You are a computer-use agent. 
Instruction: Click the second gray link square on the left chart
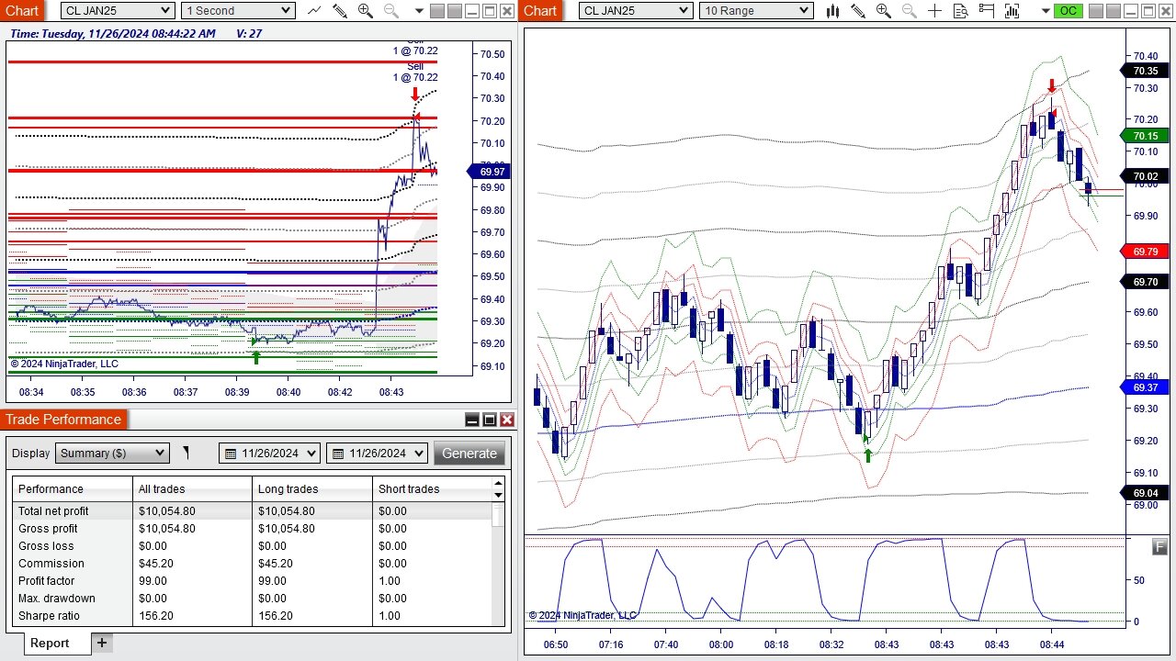point(456,11)
